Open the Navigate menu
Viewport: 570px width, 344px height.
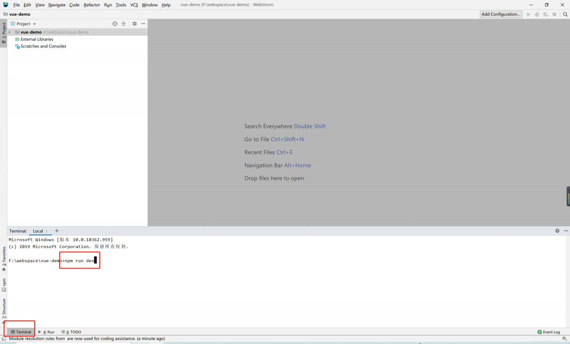tap(57, 5)
